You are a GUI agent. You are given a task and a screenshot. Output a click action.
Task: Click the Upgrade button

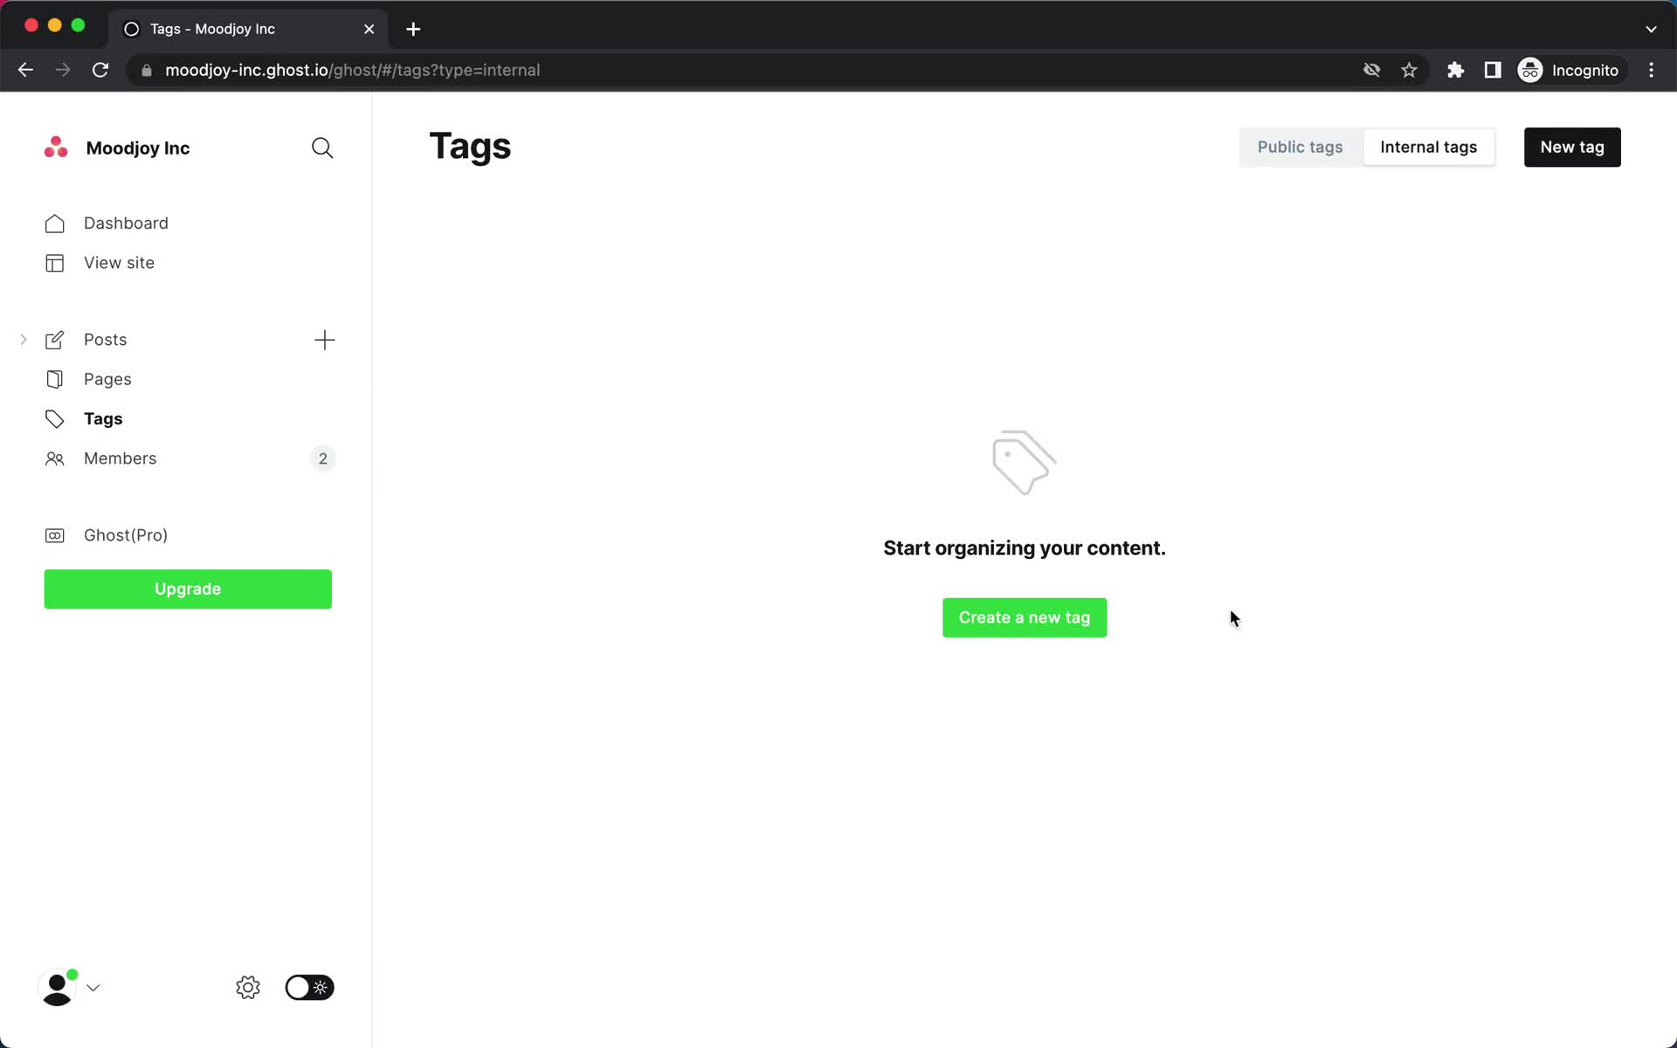tap(187, 588)
